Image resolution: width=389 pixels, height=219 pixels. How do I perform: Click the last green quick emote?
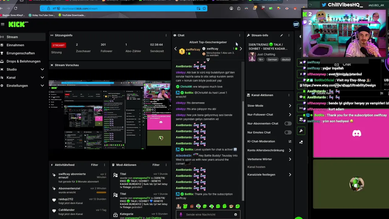point(238,206)
